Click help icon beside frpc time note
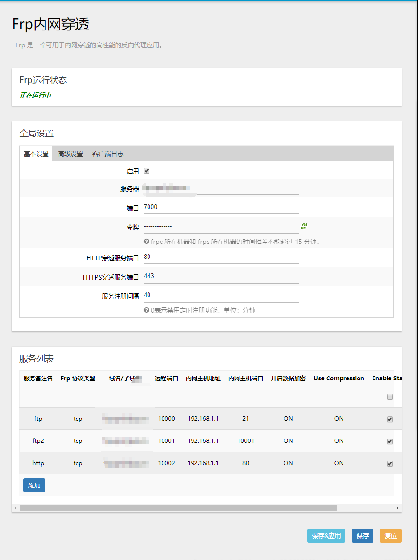Viewport: 418px width, 560px height. click(147, 242)
